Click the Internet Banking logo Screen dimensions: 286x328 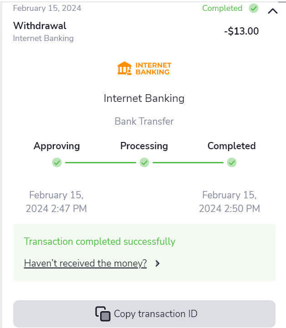tap(144, 68)
